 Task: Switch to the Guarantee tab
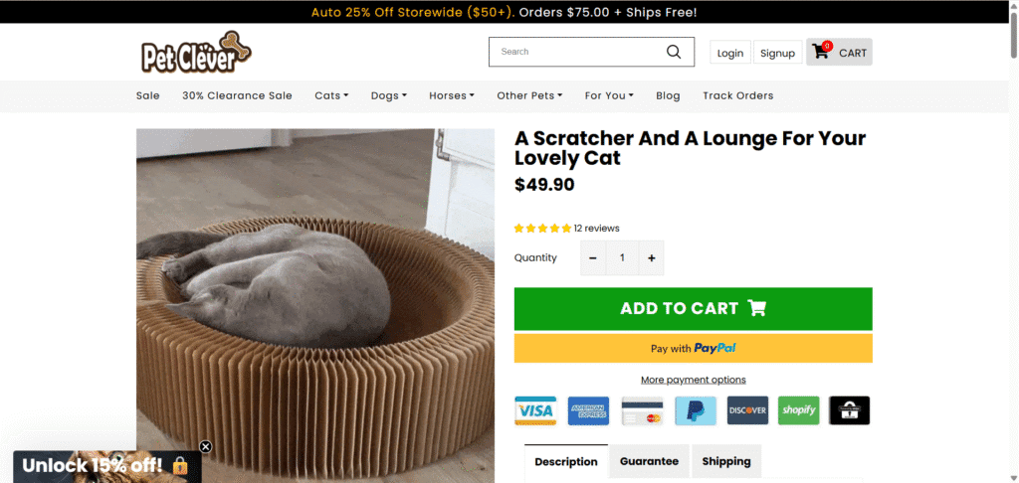(x=649, y=461)
